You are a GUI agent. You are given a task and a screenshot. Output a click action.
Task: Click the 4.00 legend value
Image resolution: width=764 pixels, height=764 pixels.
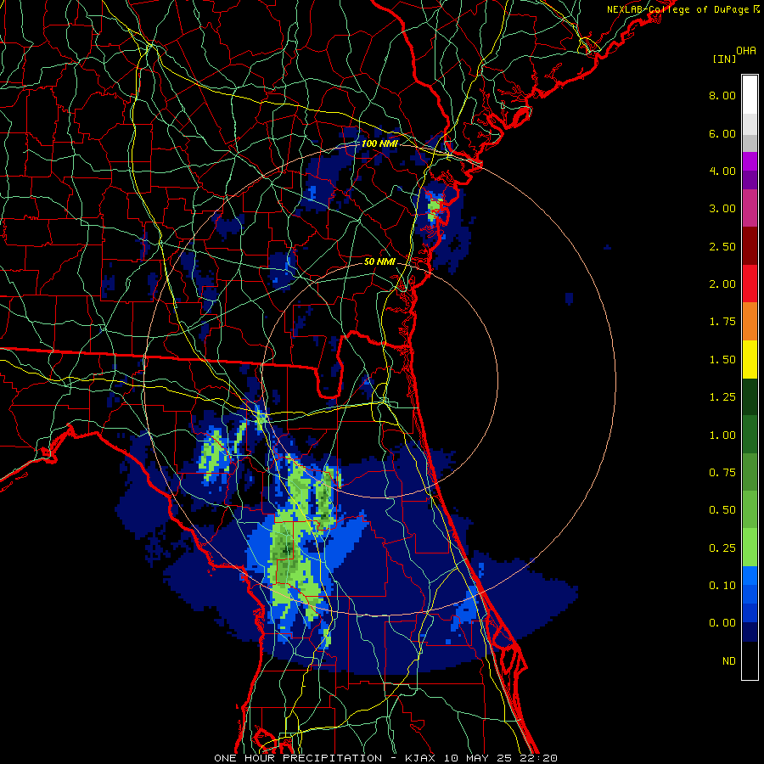(x=722, y=171)
